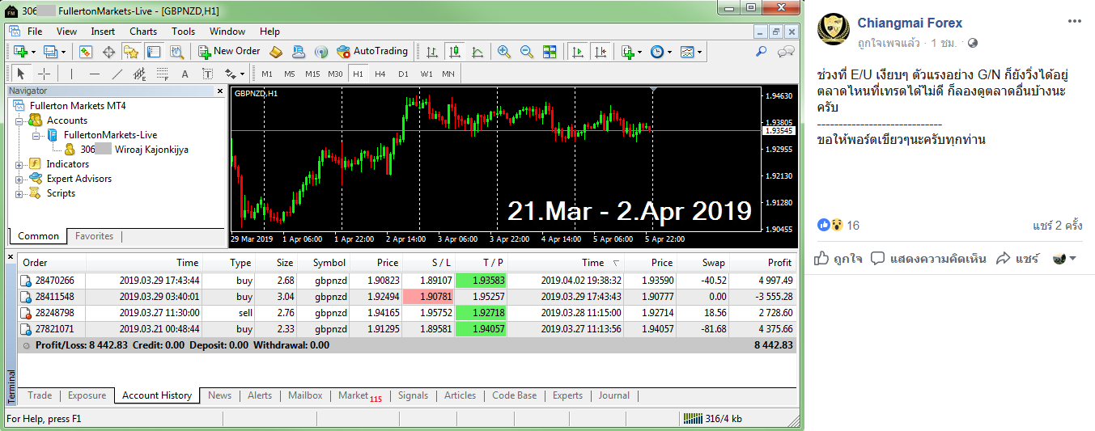The height and width of the screenshot is (431, 1095).
Task: Open the Exposure terminal tab
Action: click(x=87, y=395)
